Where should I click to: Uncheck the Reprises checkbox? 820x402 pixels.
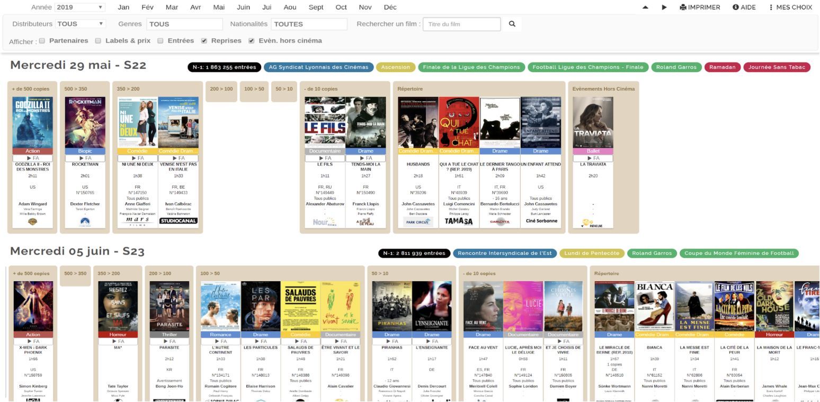pos(204,41)
